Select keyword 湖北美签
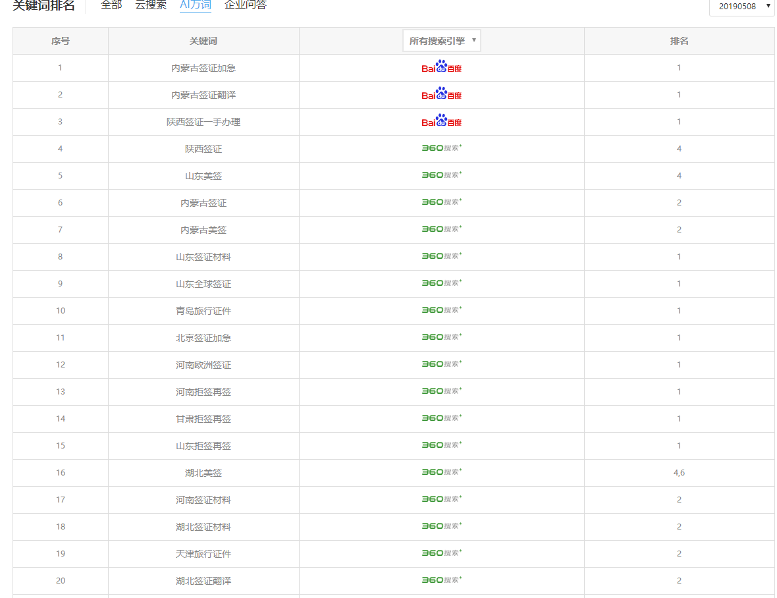Image resolution: width=777 pixels, height=598 pixels. click(x=203, y=473)
